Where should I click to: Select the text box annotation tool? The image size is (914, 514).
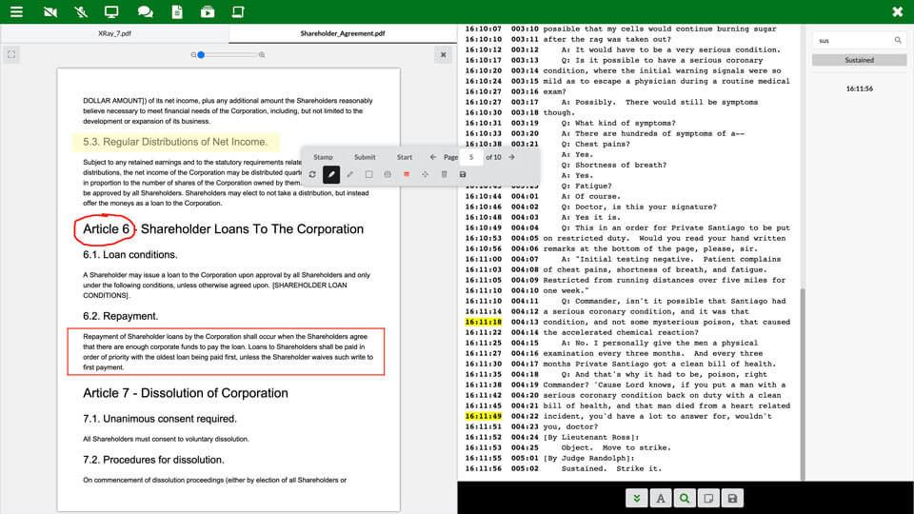(387, 174)
